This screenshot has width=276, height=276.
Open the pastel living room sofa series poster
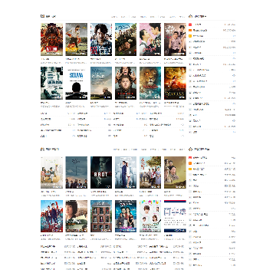51,172
